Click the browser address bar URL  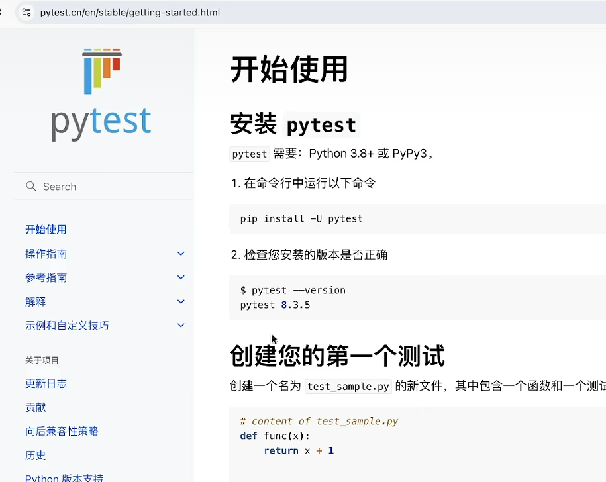click(x=130, y=13)
